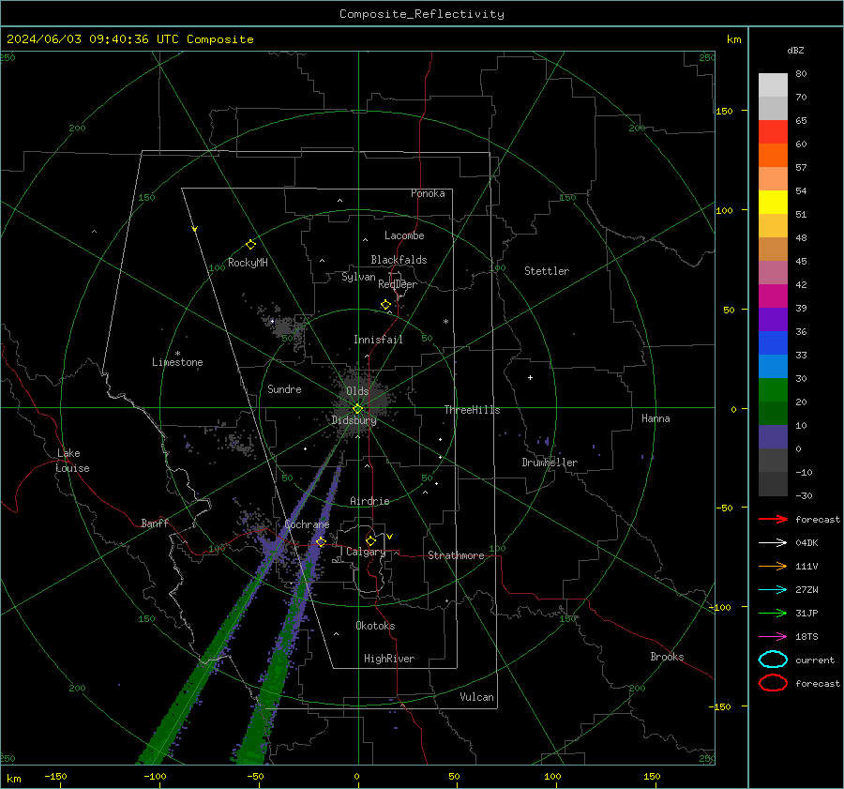
Task: Click the Didsbury town label
Action: 354,420
